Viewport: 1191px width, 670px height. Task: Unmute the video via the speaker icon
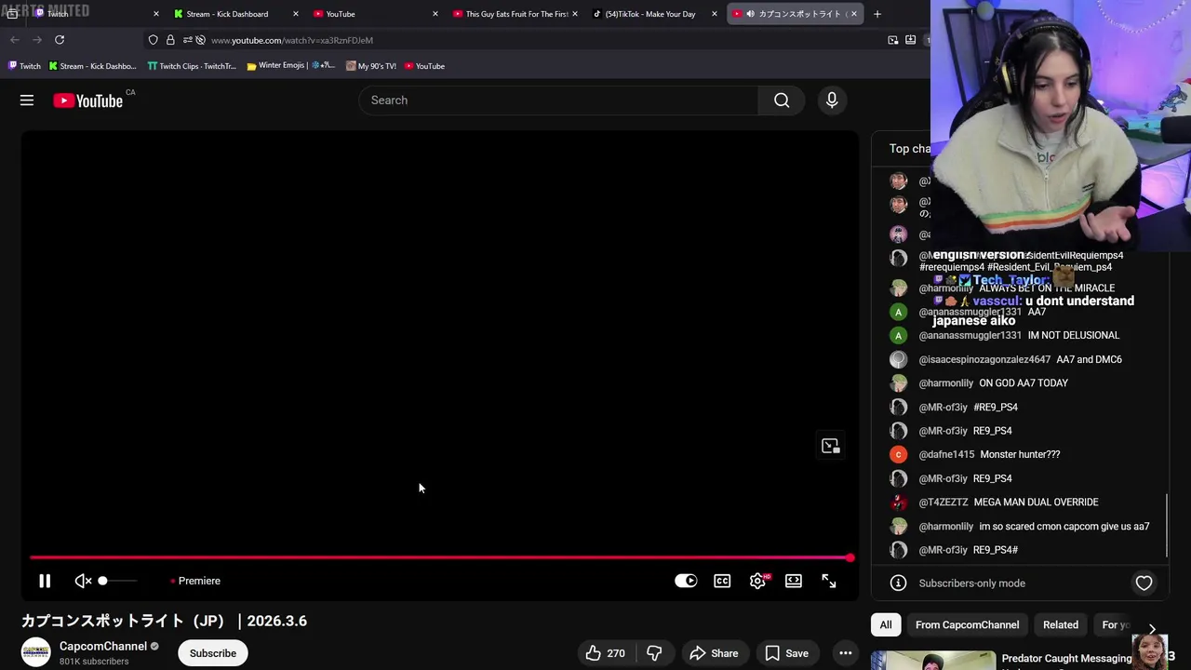click(83, 581)
